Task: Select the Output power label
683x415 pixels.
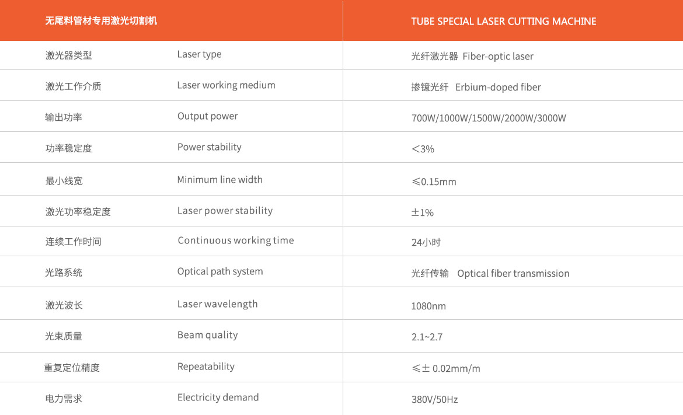Action: click(207, 116)
